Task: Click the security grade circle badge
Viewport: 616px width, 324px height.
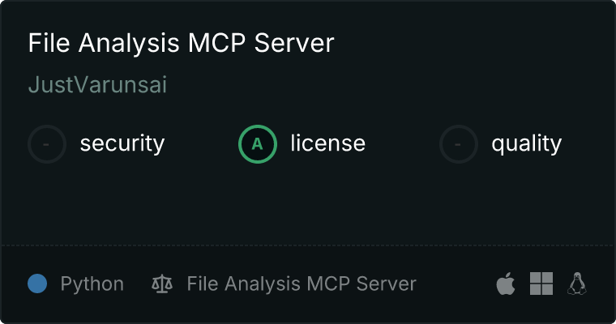Action: (x=47, y=144)
